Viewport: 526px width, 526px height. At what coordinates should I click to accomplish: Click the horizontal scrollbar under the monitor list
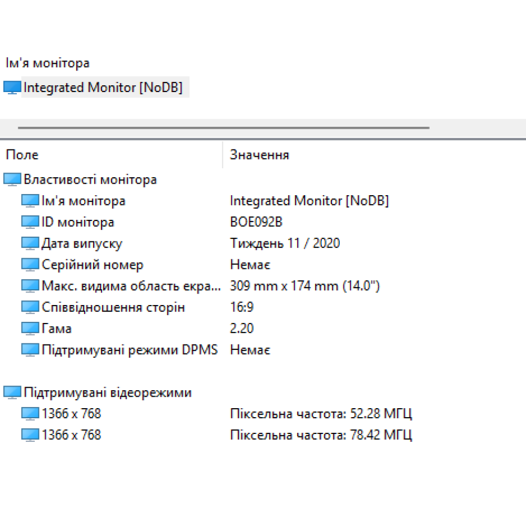tap(224, 127)
